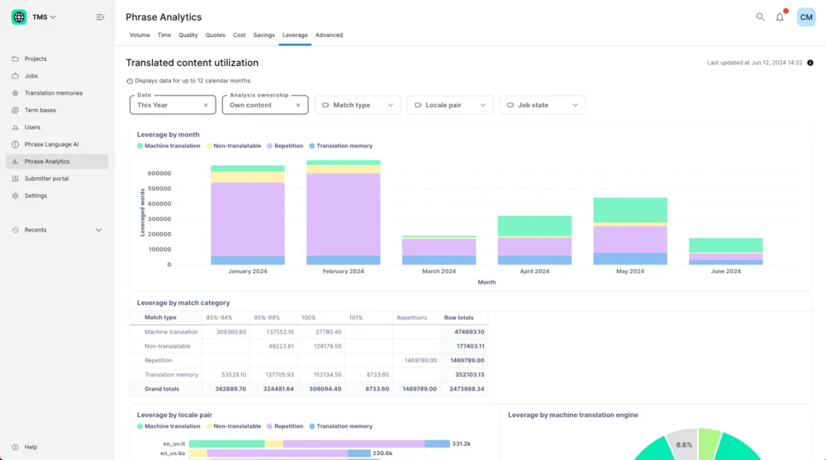The height and width of the screenshot is (460, 826).
Task: Toggle Non-translatable in the monthly chart legend
Action: 234,146
